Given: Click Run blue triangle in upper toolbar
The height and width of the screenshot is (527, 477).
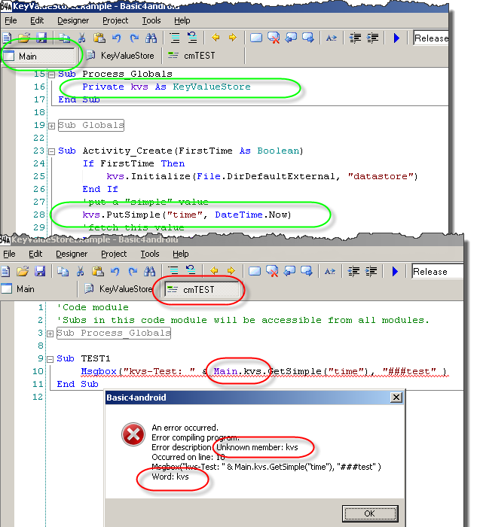Looking at the screenshot, I should coord(396,38).
